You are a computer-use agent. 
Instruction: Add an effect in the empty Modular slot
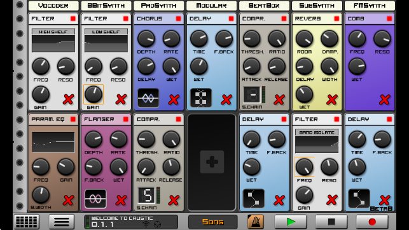point(212,162)
